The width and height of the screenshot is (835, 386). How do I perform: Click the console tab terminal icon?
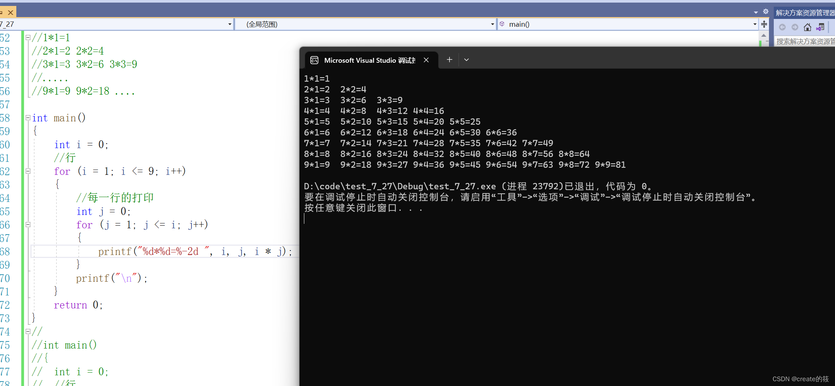point(314,60)
